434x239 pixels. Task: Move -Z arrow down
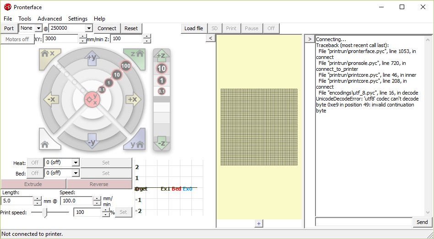pos(162,143)
